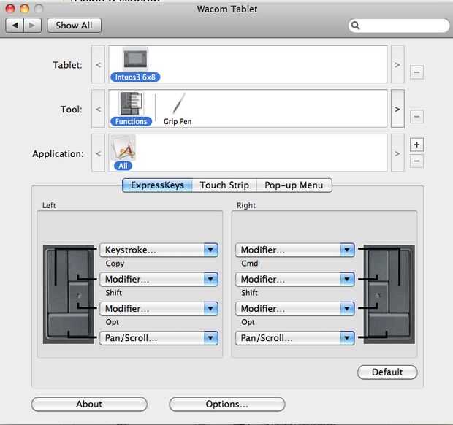Screen dimensions: 453x425
Task: Click the Show All button
Action: [74, 26]
